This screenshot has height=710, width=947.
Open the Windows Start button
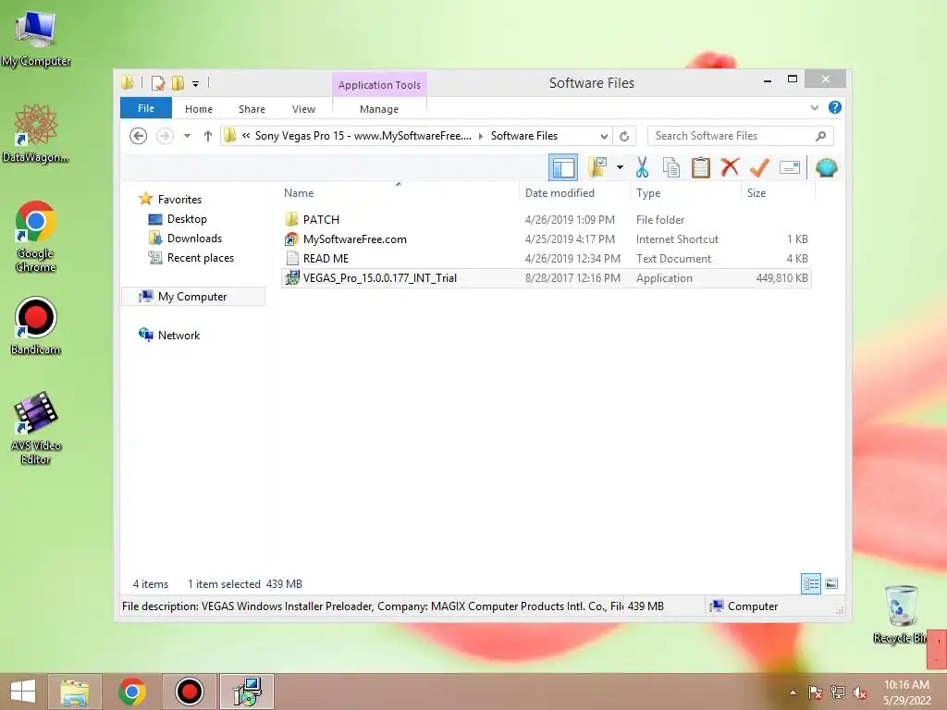coord(23,692)
